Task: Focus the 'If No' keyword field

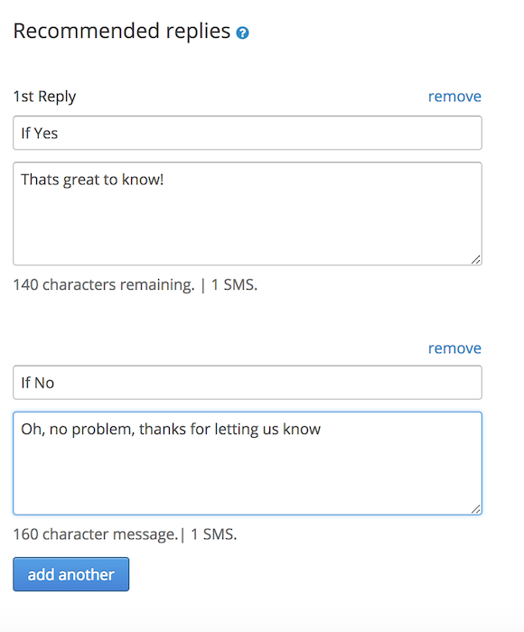Action: (x=248, y=383)
